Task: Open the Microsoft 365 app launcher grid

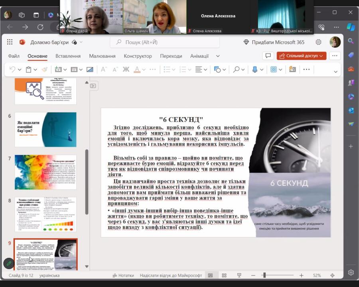Action: point(10,42)
